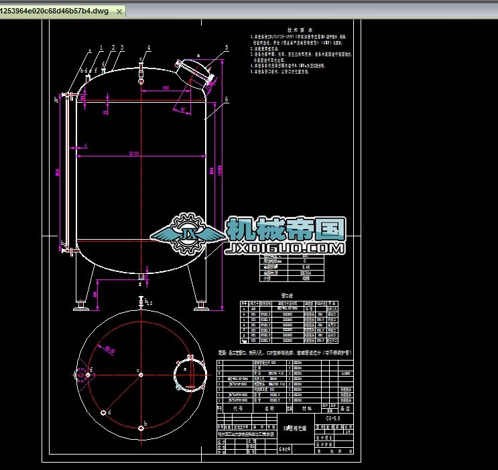Click the "管口表" nozzle table title
The width and height of the screenshot is (498, 470).
point(287,295)
